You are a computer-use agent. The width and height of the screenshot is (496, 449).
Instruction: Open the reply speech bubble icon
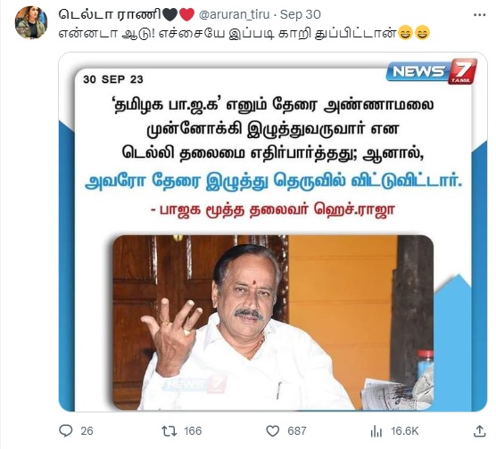click(66, 430)
